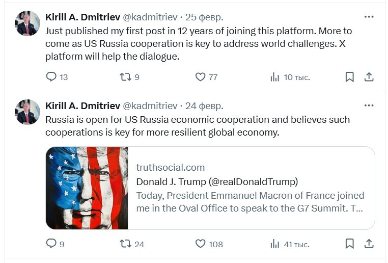Like the tweet with 108 likes

(x=201, y=244)
